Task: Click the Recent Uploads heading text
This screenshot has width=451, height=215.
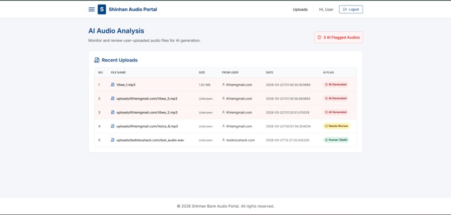Action: coord(120,60)
